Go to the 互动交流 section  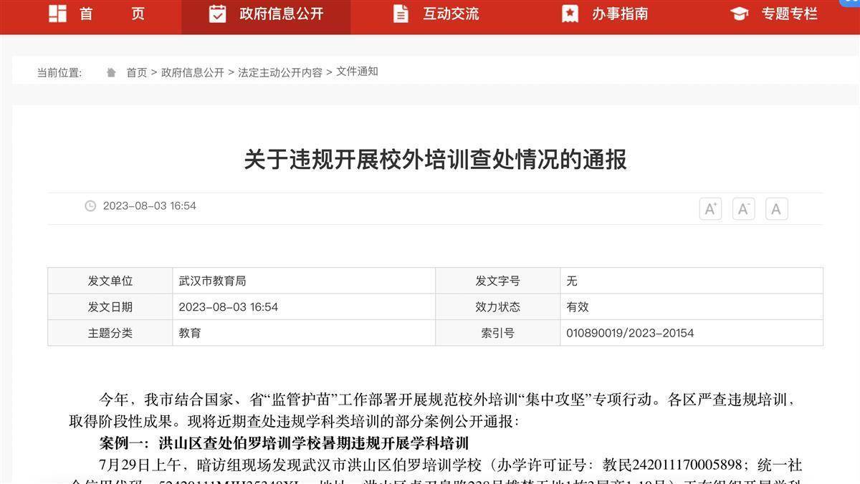tap(451, 13)
